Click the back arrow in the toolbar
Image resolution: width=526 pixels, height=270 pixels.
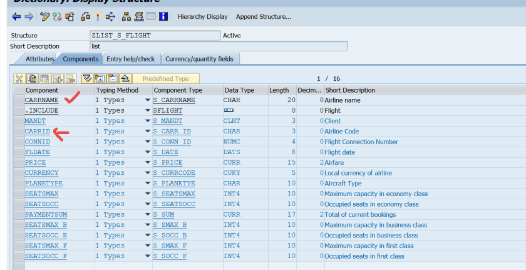[16, 16]
